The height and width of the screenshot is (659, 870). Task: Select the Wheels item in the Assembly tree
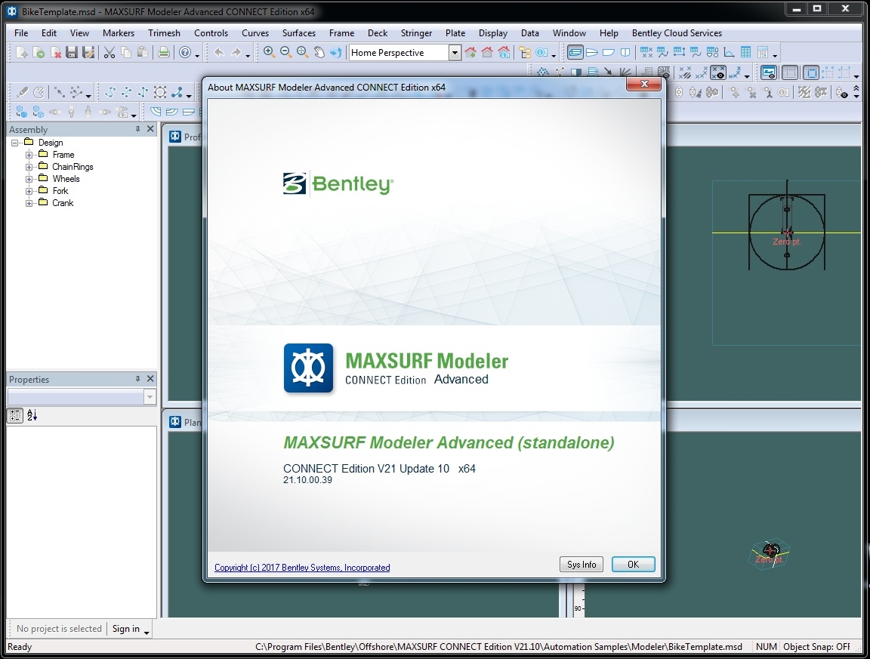pyautogui.click(x=66, y=179)
